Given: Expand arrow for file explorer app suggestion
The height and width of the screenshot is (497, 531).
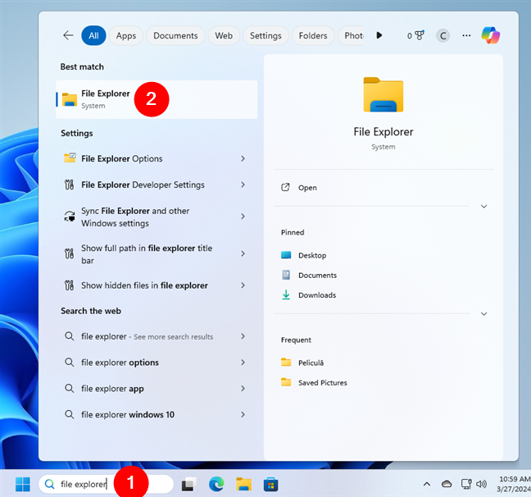Looking at the screenshot, I should coord(243,389).
